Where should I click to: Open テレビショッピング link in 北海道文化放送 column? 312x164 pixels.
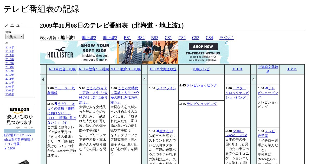pos(268,93)
